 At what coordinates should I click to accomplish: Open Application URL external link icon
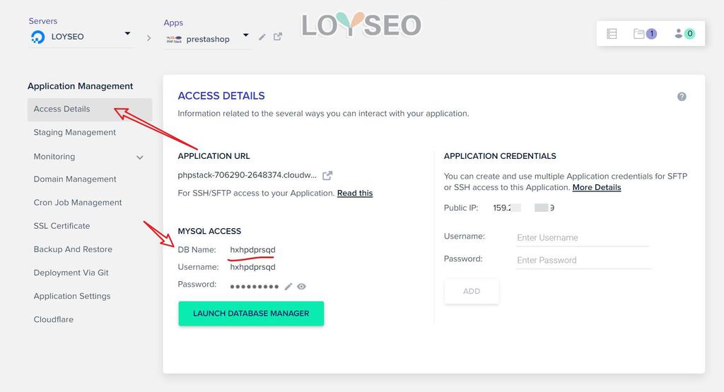pos(327,175)
